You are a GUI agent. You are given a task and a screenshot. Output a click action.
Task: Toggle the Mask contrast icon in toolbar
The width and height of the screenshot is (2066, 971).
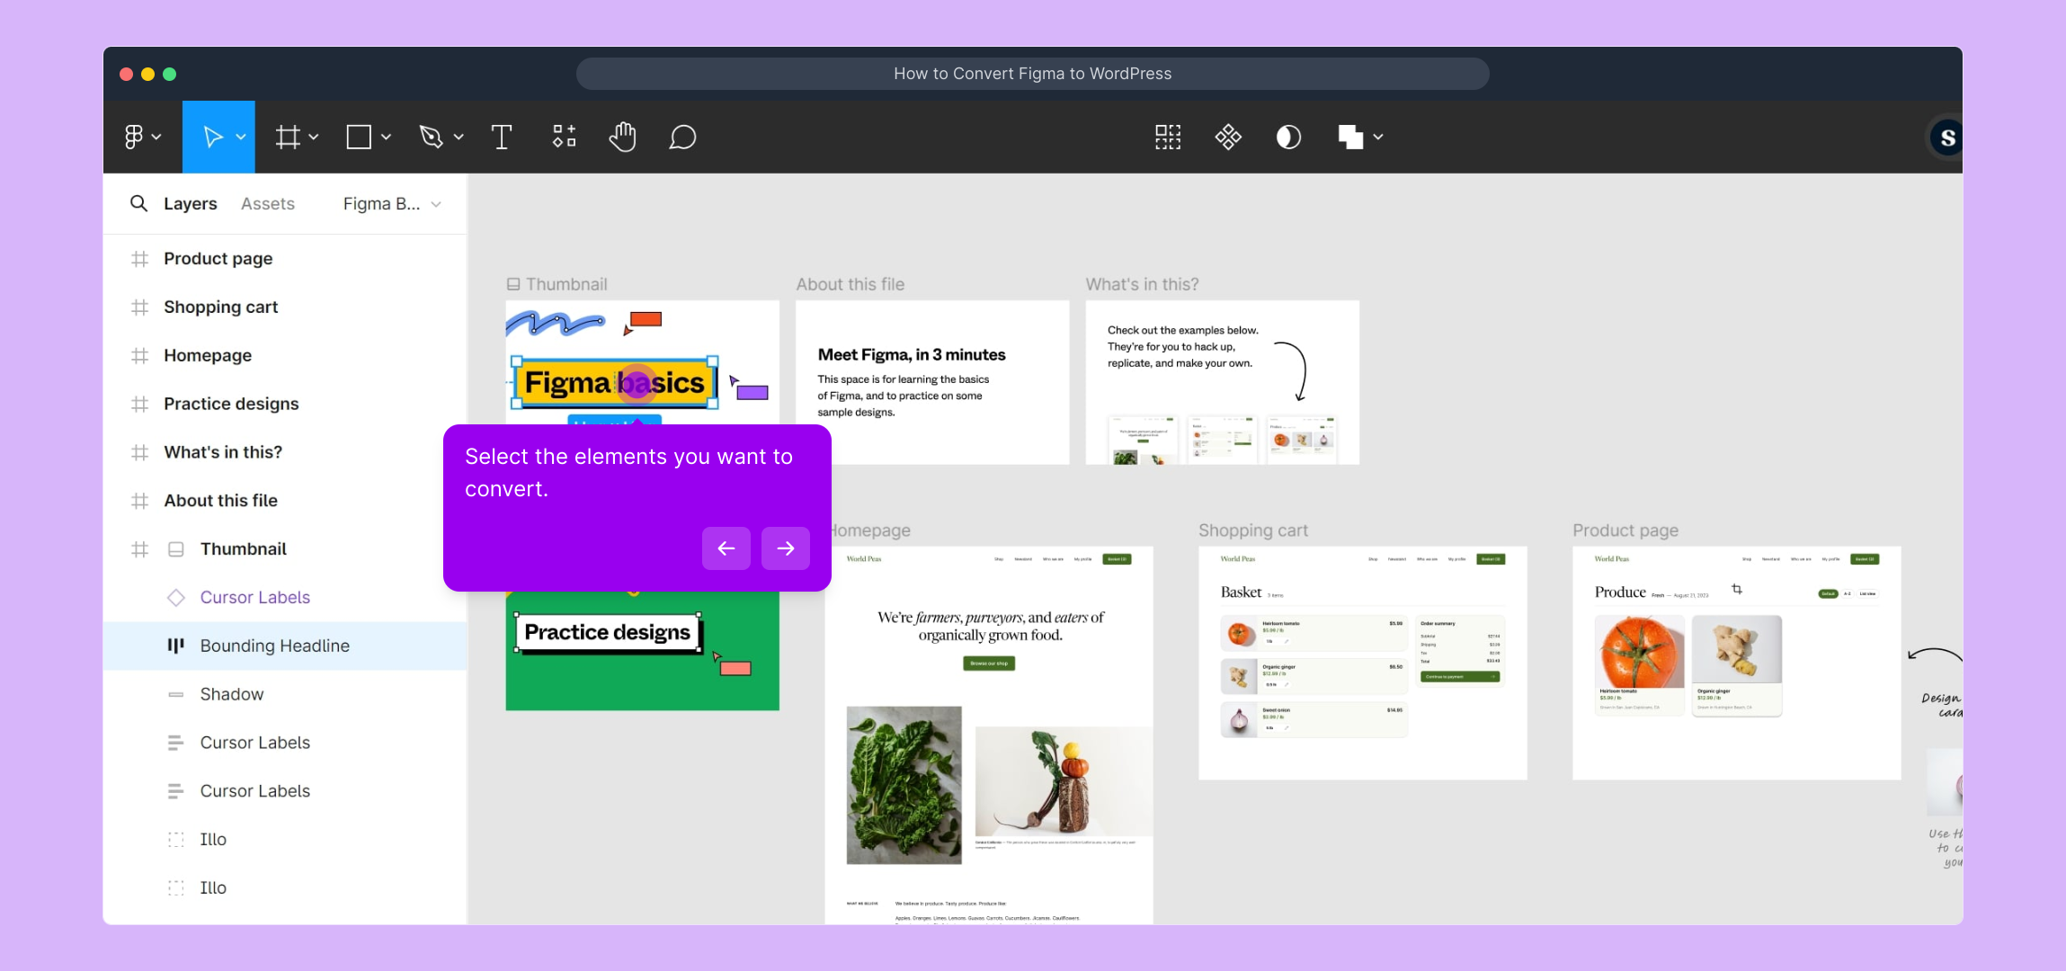tap(1288, 137)
